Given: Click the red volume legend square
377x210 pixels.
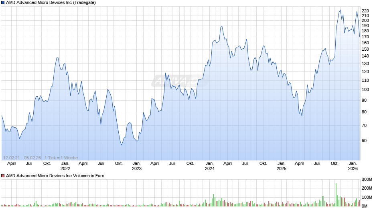Looking at the screenshot, I should click(x=3, y=176).
